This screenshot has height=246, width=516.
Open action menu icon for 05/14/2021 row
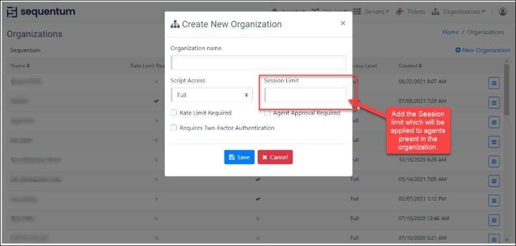tap(494, 181)
